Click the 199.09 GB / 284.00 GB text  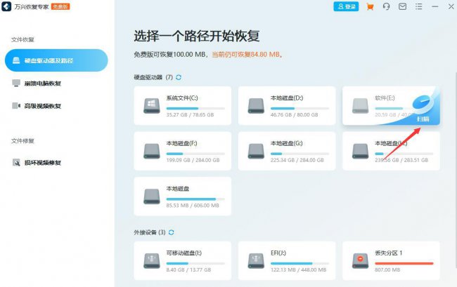point(193,160)
